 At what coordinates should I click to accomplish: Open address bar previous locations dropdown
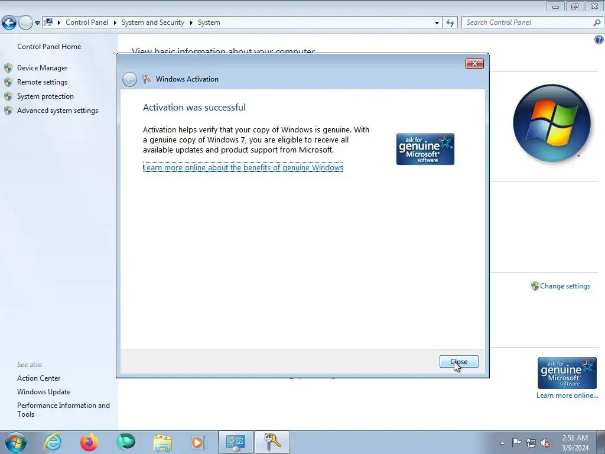pos(437,23)
